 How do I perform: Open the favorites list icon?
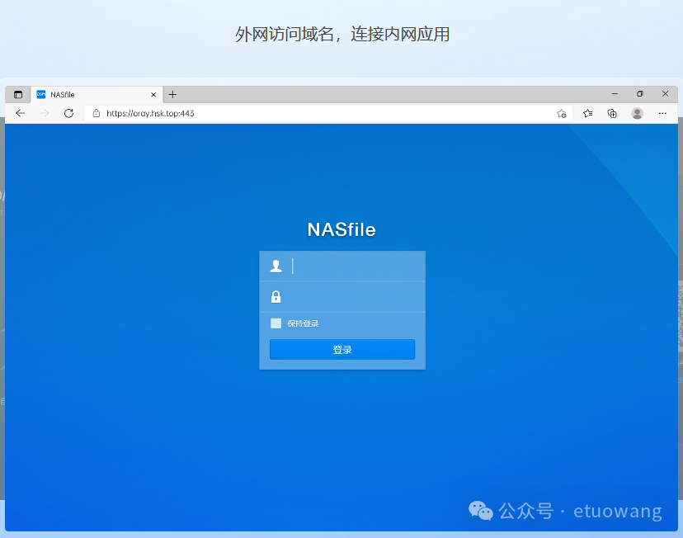(x=587, y=113)
